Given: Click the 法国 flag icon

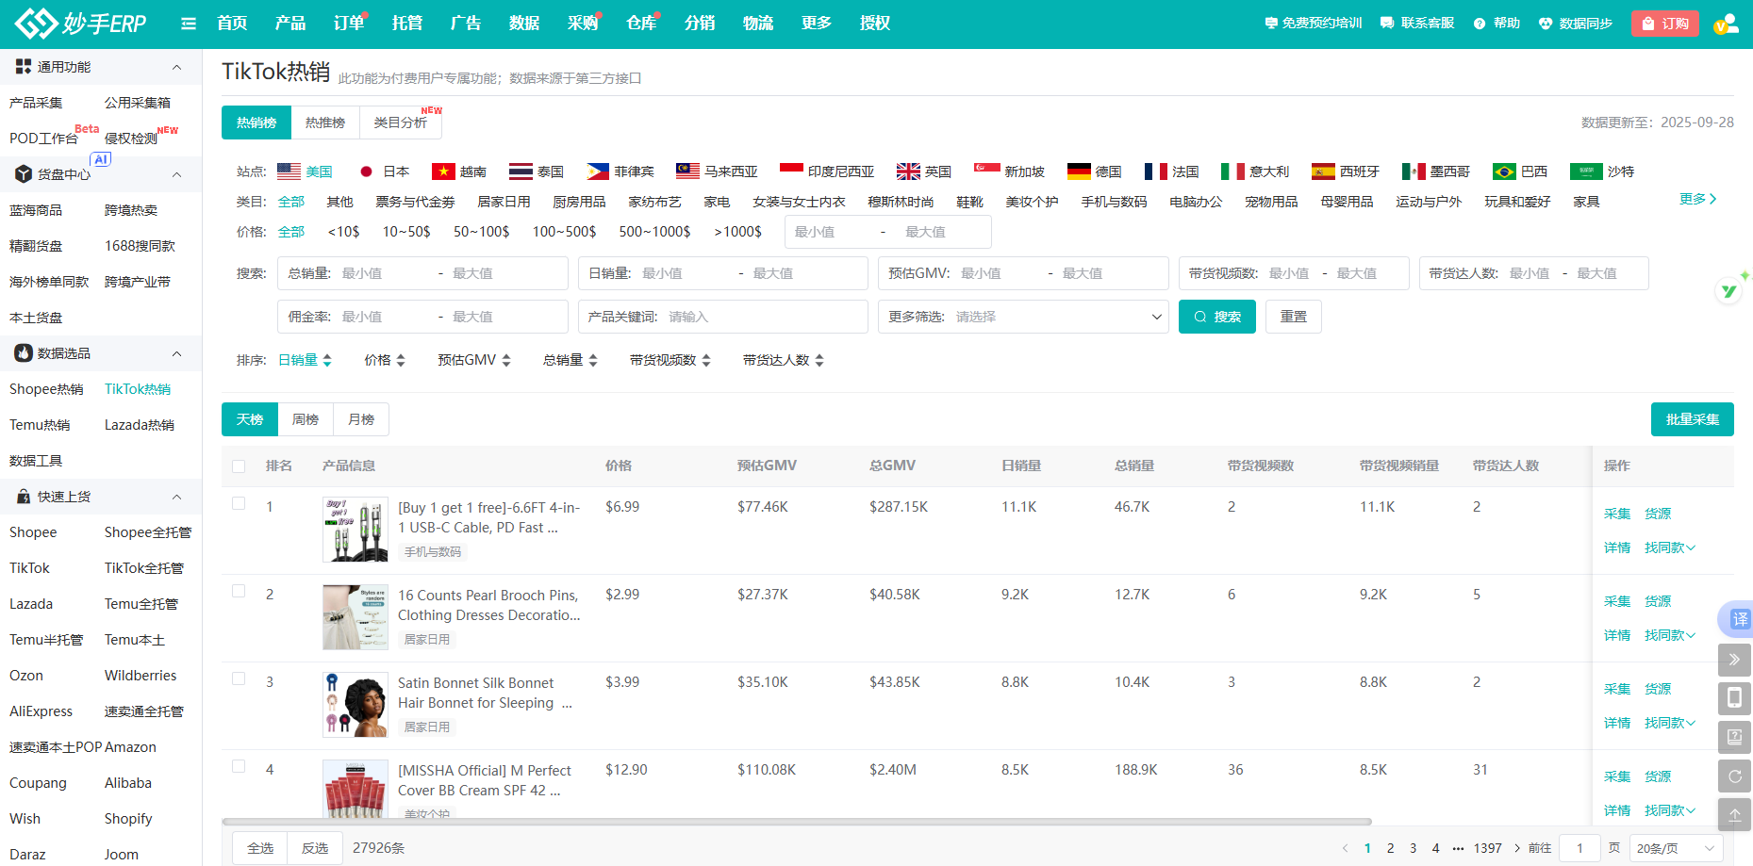Looking at the screenshot, I should (1156, 172).
